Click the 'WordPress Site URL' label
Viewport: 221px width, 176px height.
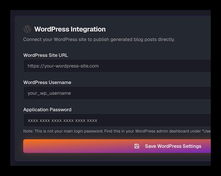coord(46,55)
